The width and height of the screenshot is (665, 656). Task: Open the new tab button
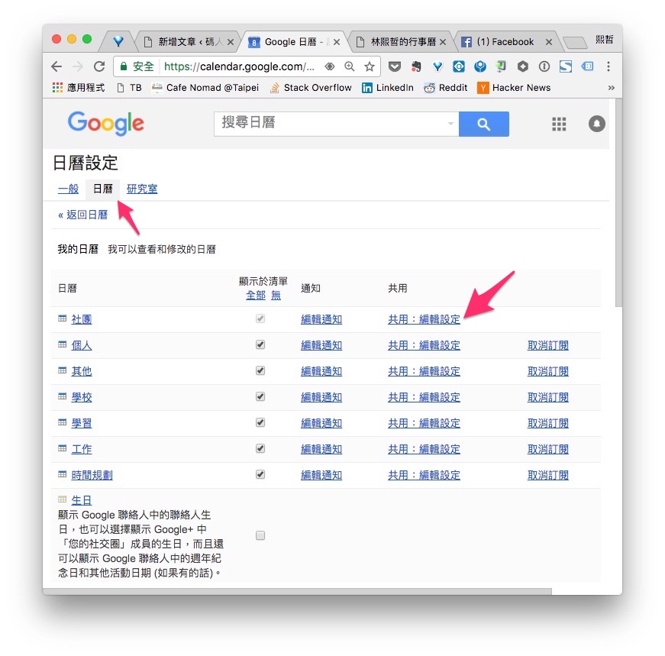(575, 42)
